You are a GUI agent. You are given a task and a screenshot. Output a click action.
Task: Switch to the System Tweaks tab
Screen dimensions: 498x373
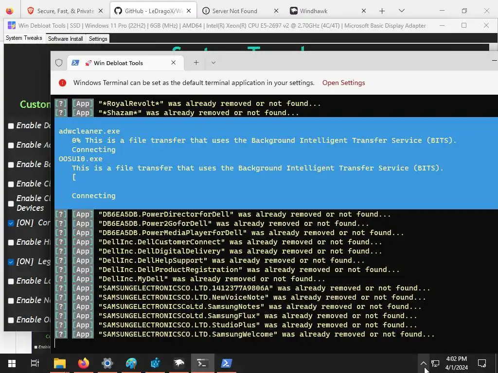click(24, 38)
